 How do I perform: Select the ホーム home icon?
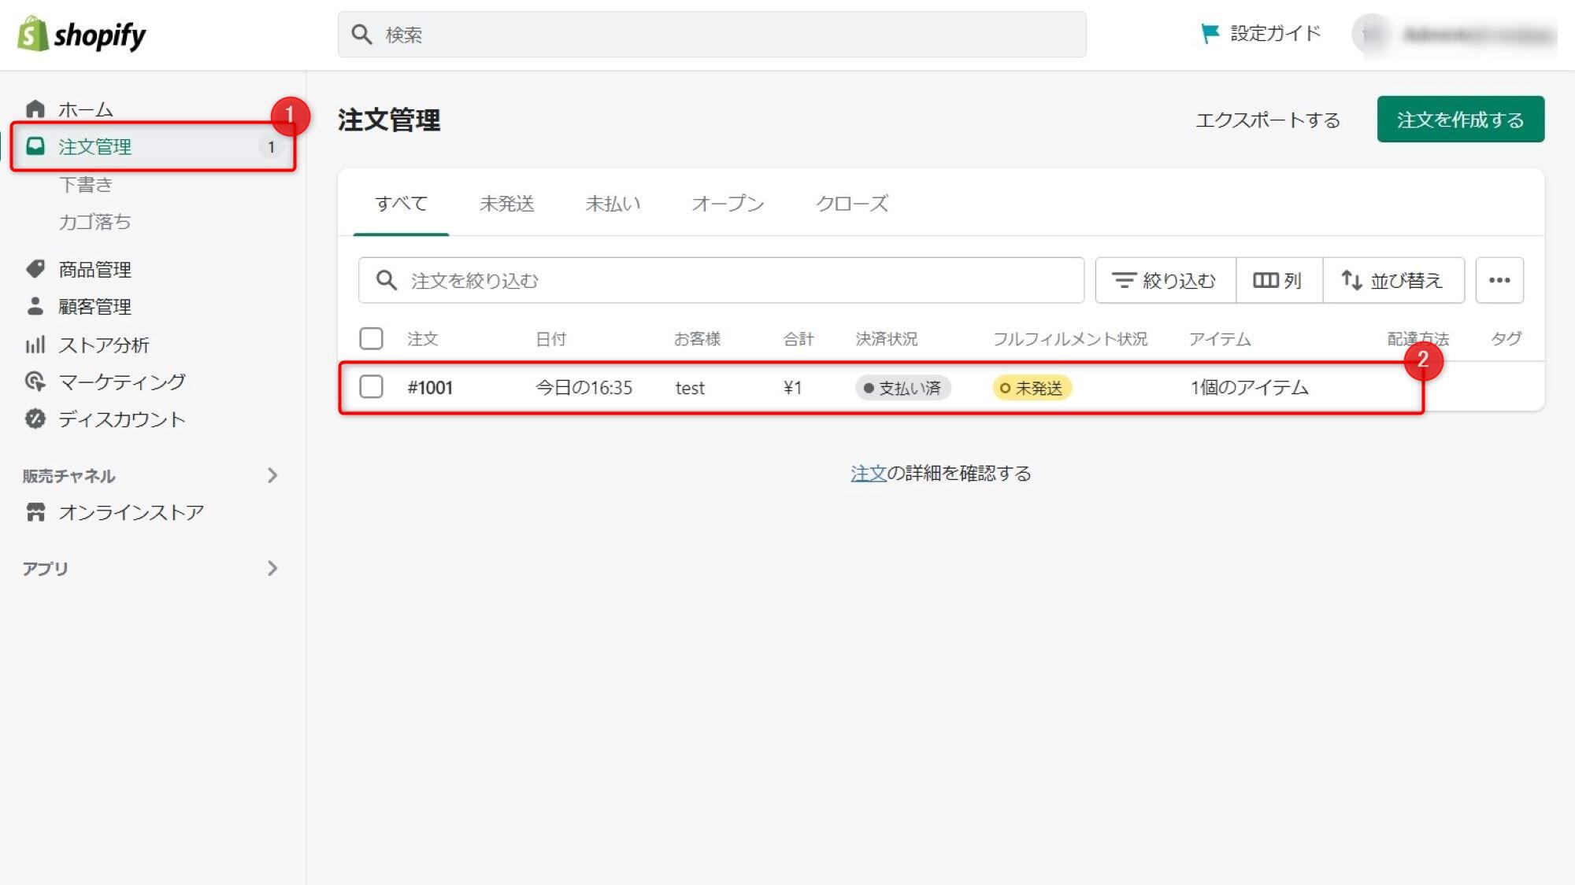coord(35,109)
